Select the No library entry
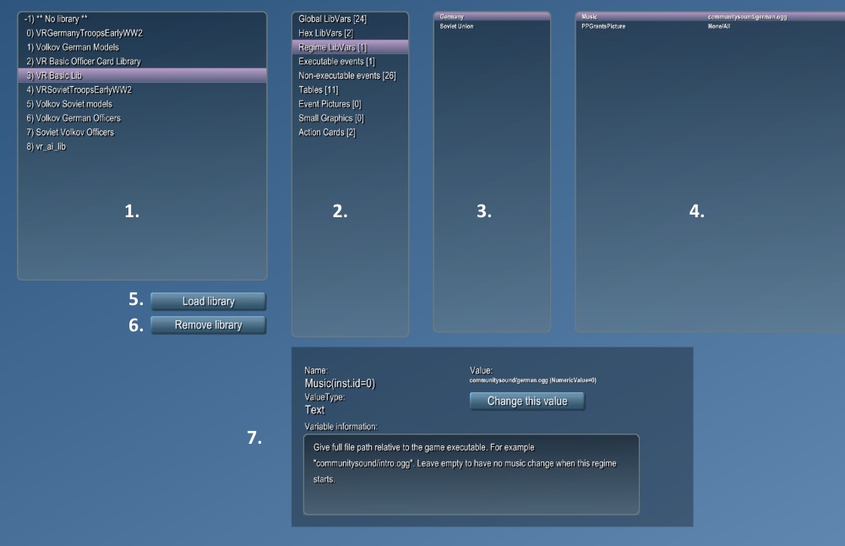Image resolution: width=845 pixels, height=546 pixels. 57,19
